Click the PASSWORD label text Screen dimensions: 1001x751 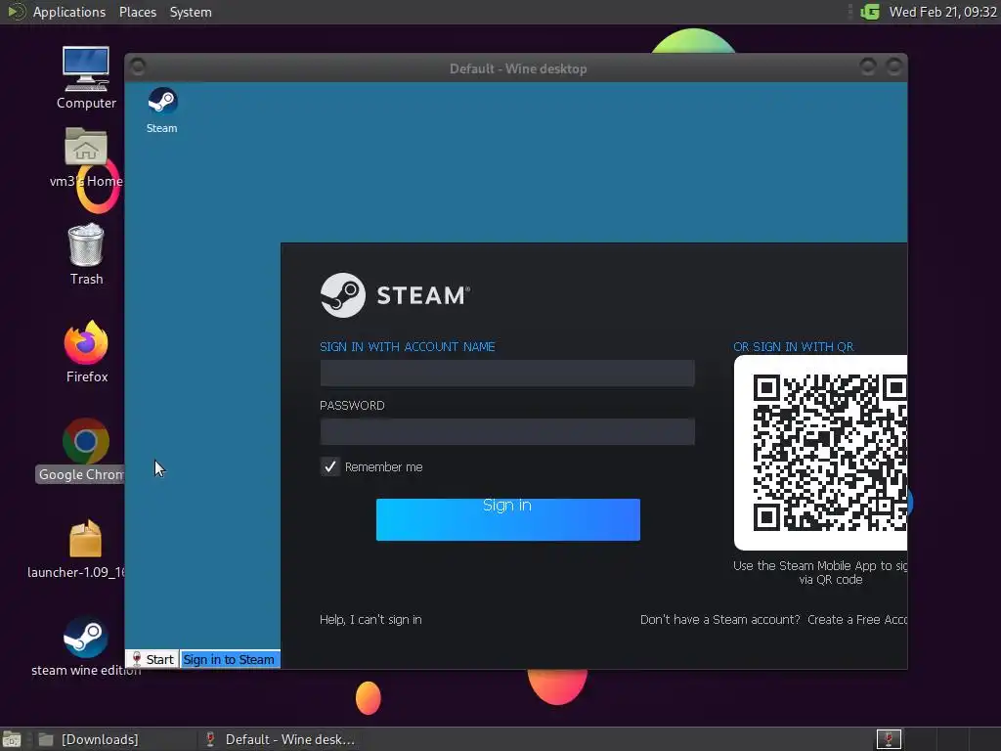click(352, 406)
